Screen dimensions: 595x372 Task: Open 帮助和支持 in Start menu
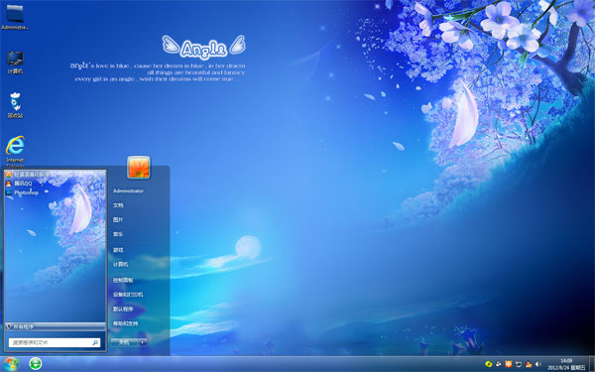tap(125, 323)
